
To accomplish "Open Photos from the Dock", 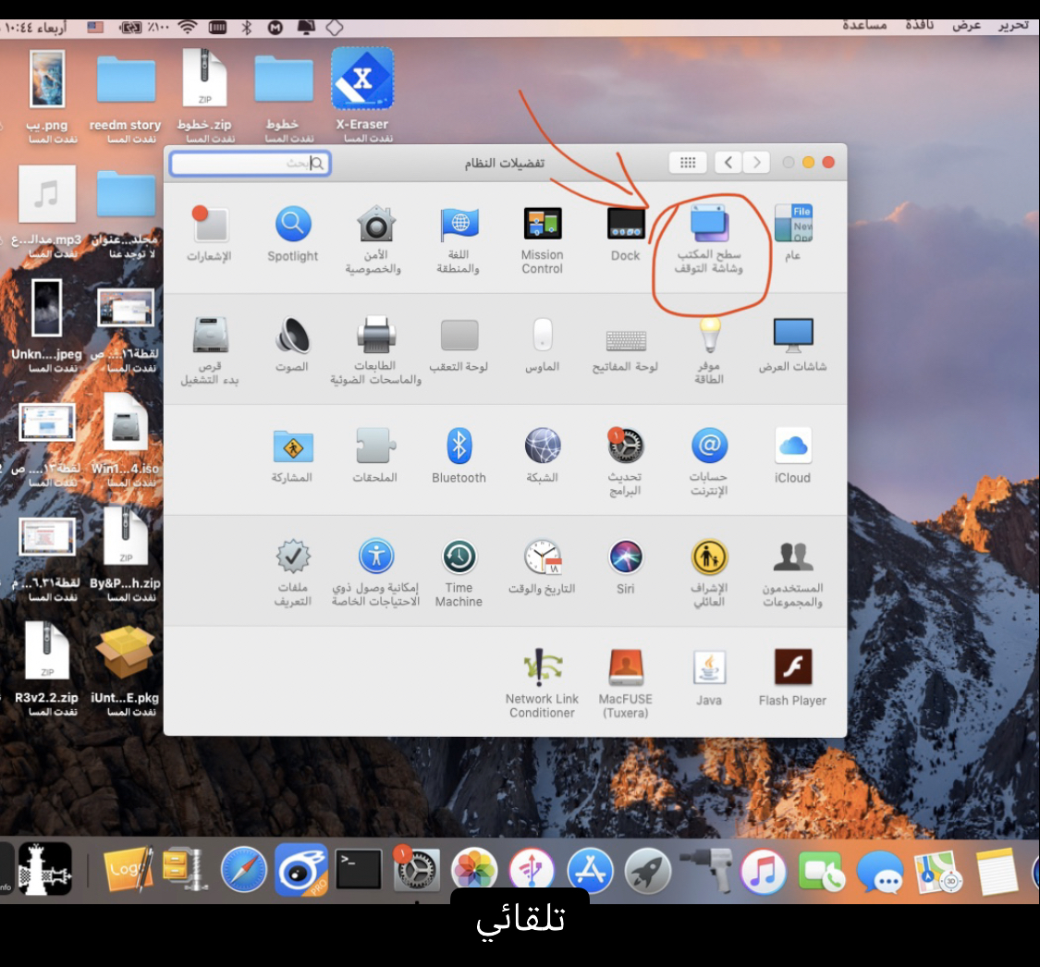I will pos(473,870).
